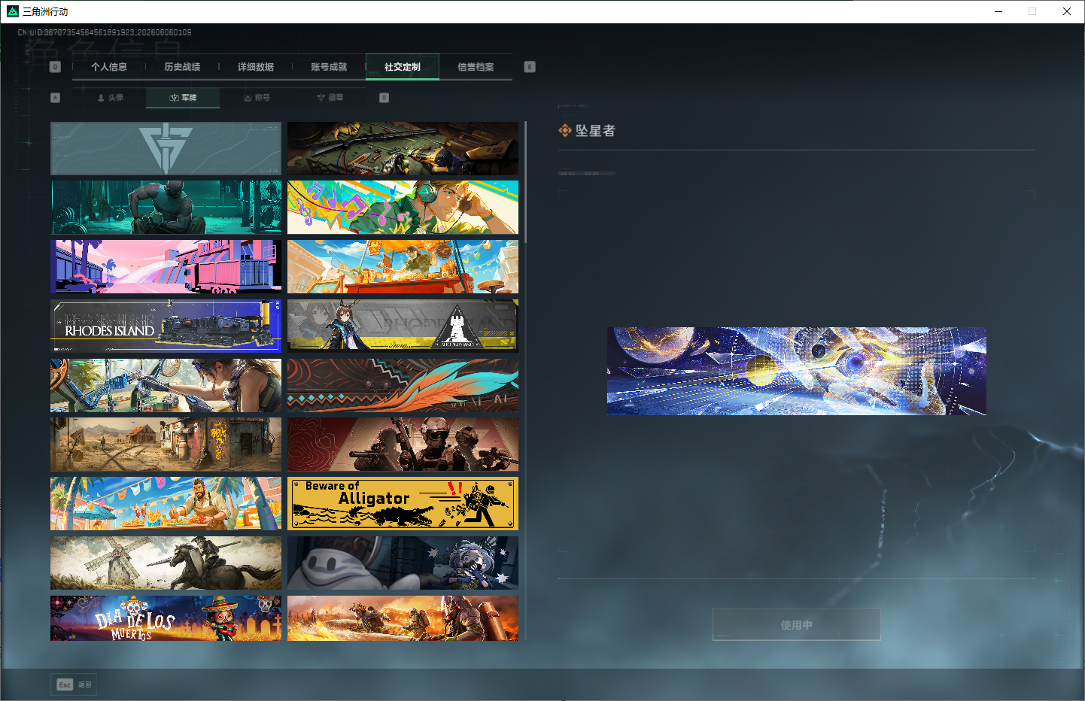Click the 使用中 button
The width and height of the screenshot is (1085, 701).
797,625
